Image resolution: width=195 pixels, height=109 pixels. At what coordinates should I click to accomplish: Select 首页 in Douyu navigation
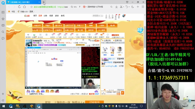point(35,16)
